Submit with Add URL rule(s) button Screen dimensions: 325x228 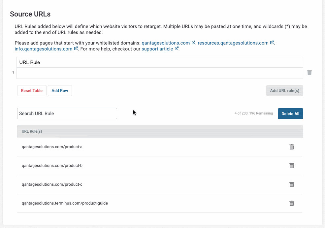285,91
